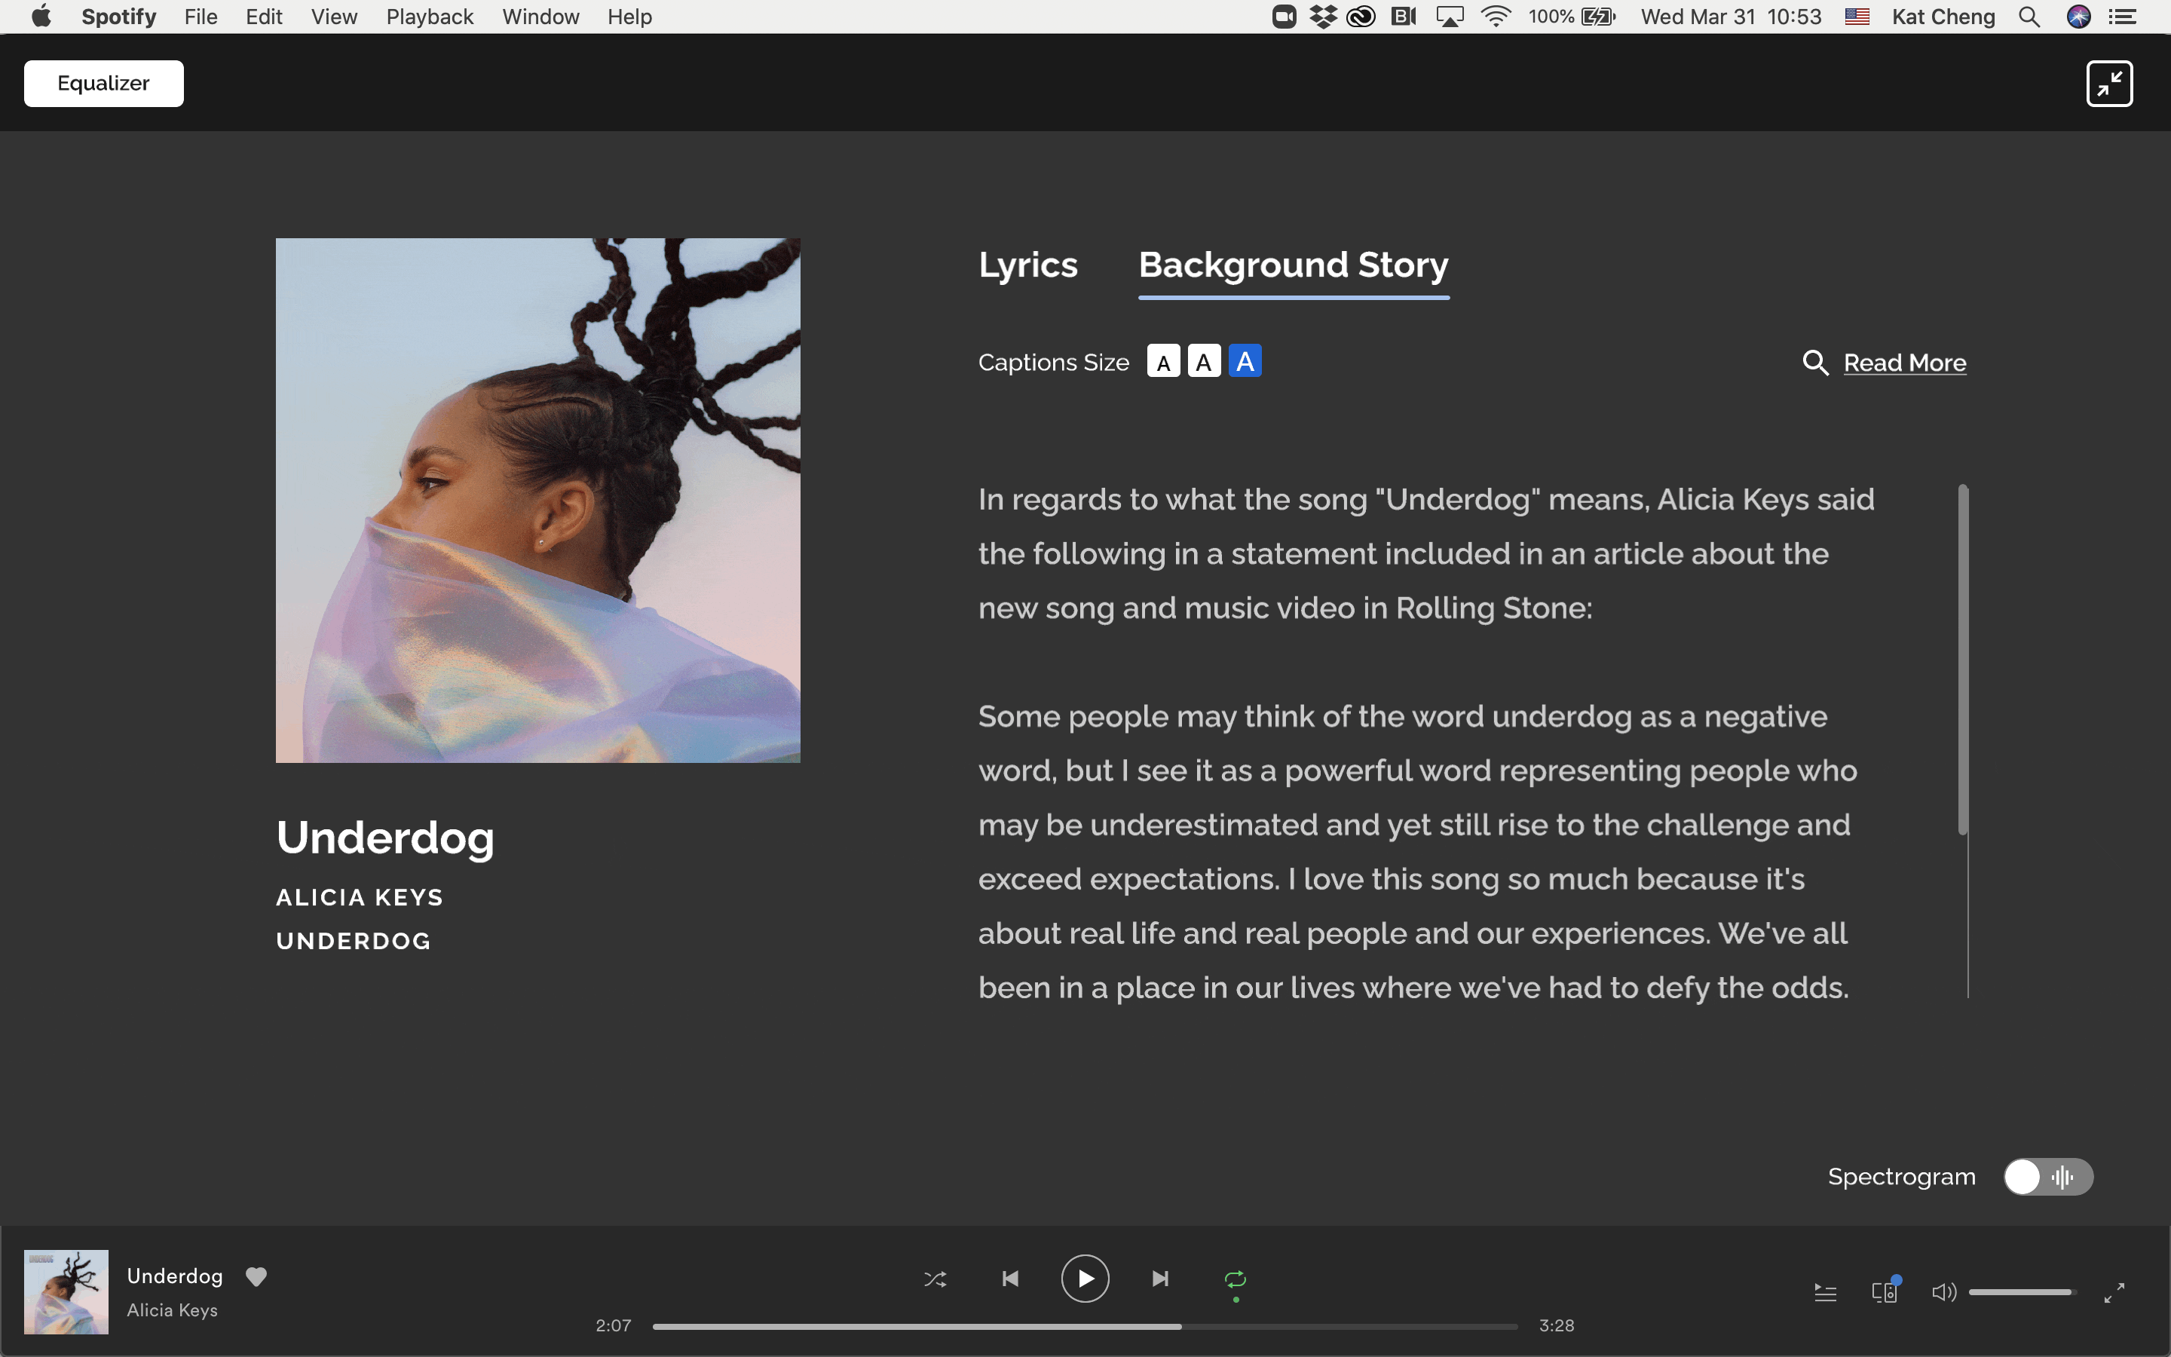
Task: Click the elapsed time 2:07
Action: [x=614, y=1325]
